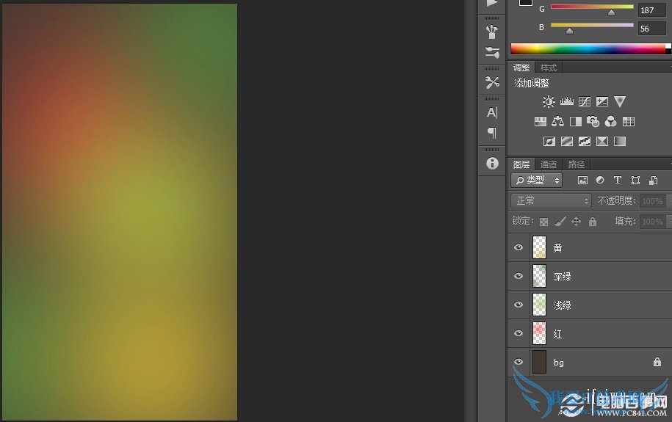Select the bg layer thumbnail
The width and height of the screenshot is (672, 422).
(539, 362)
